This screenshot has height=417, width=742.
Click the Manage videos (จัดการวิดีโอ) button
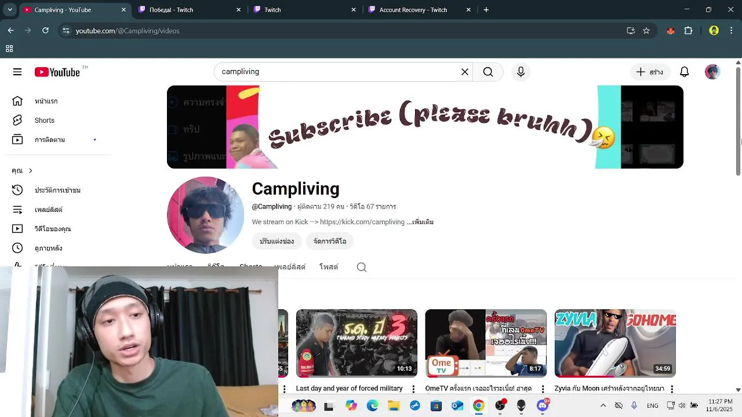click(x=330, y=241)
